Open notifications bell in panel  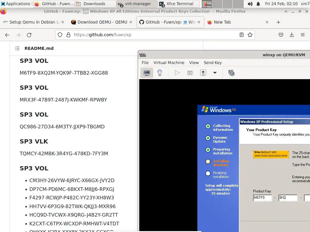258,4
